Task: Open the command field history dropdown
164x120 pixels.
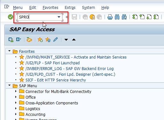Action: point(59,17)
